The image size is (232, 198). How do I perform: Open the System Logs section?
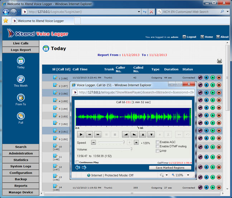pyautogui.click(x=21, y=167)
